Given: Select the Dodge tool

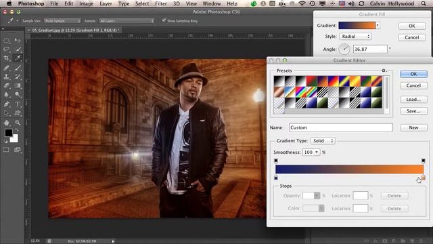Looking at the screenshot, I should [18, 94].
